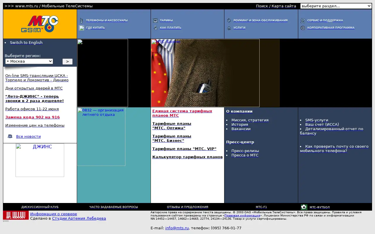Open the Все новости link
Screen dimensions: 375x234
28,136
